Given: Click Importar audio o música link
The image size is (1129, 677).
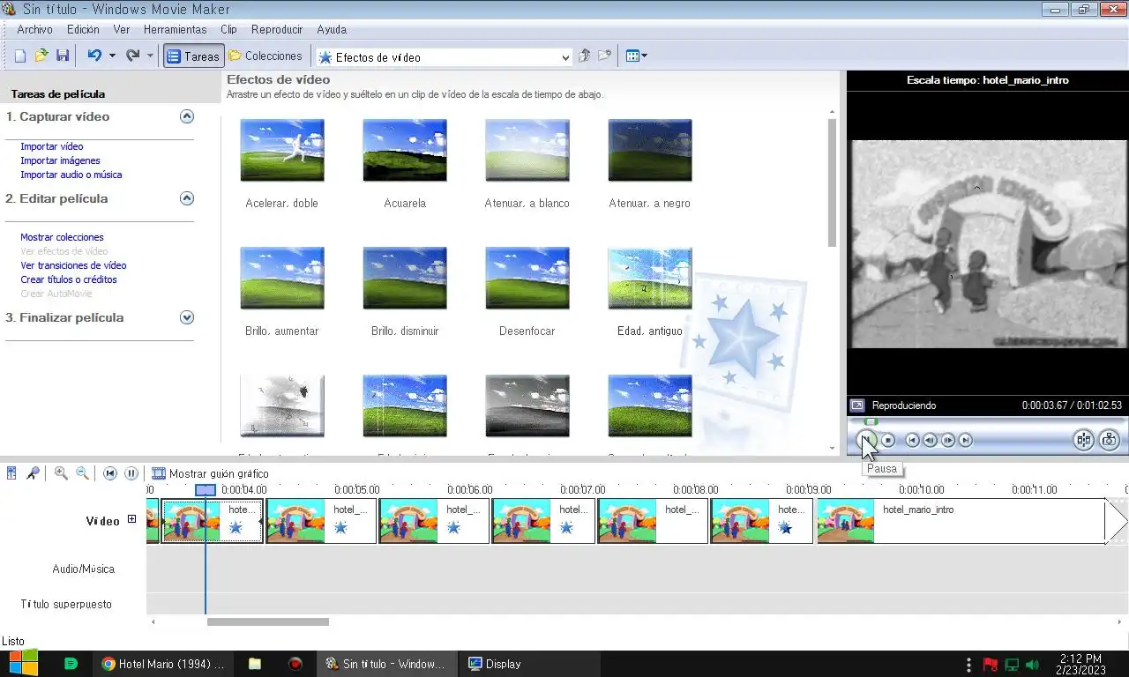Looking at the screenshot, I should coord(71,175).
